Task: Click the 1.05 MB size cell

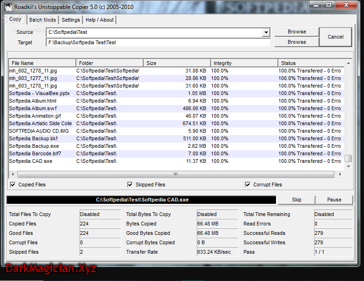Action: [x=197, y=94]
